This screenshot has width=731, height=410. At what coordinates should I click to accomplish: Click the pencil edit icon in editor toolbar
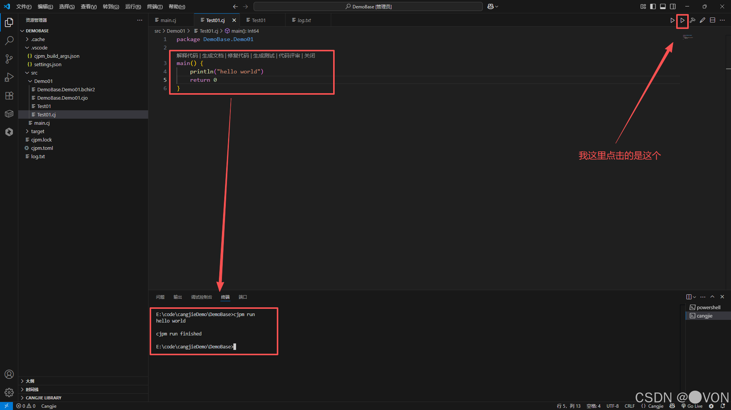click(702, 20)
